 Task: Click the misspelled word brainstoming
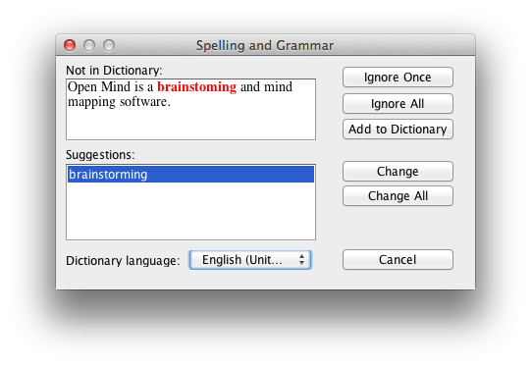[196, 87]
